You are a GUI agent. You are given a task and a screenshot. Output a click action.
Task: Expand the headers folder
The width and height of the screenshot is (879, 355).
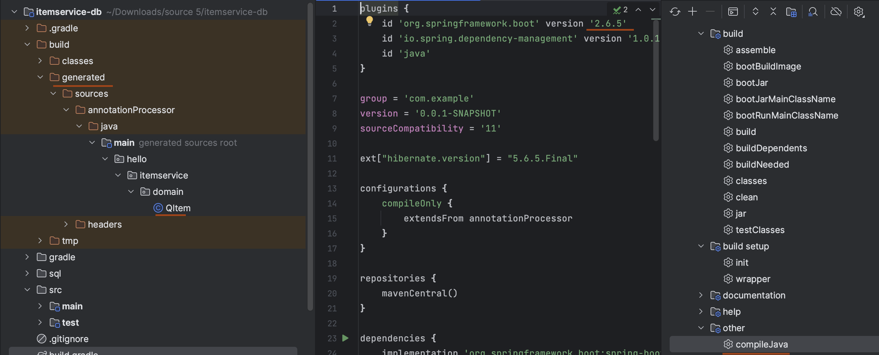click(66, 225)
